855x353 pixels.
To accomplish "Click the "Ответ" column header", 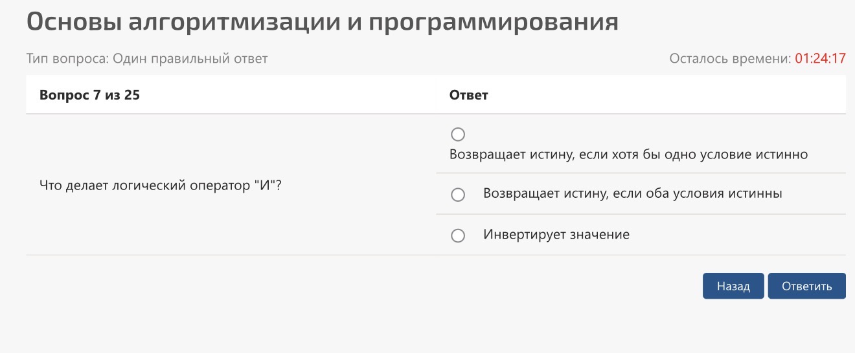I will (x=469, y=95).
